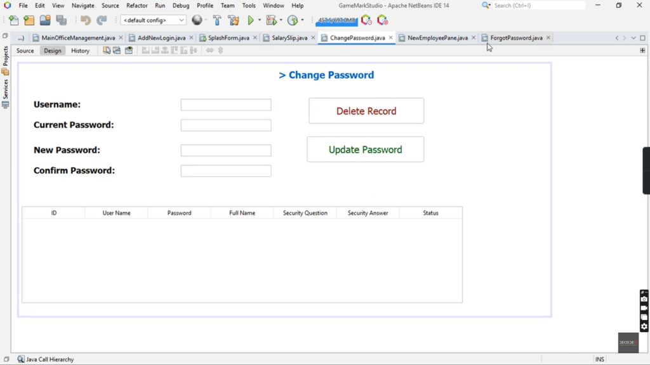Toggle Connection Mode icon in designer toolbar

pyautogui.click(x=117, y=51)
